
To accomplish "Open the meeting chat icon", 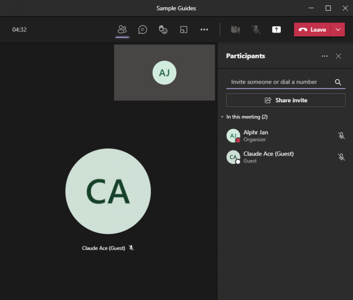I will tap(143, 29).
